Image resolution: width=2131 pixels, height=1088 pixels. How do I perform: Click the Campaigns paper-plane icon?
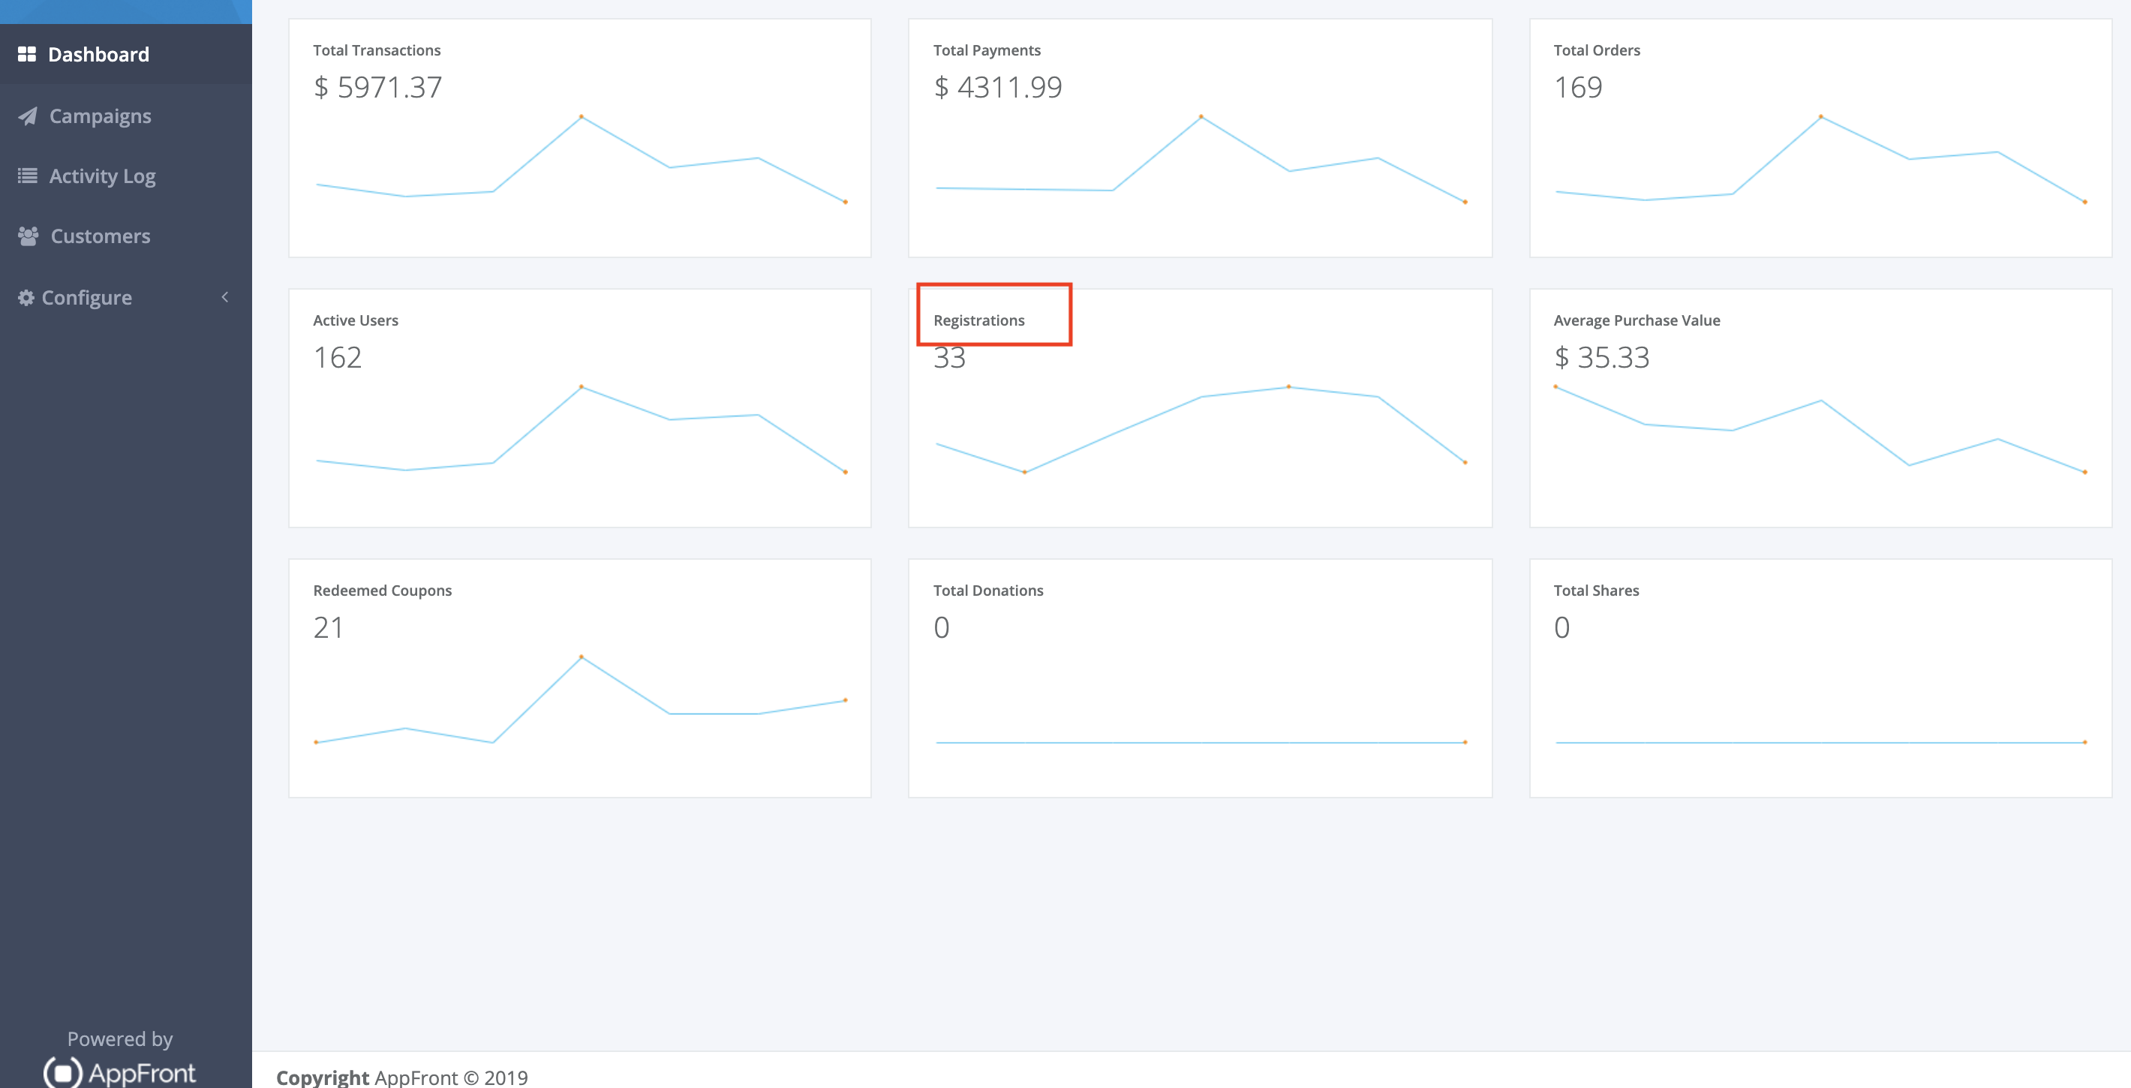click(x=27, y=116)
